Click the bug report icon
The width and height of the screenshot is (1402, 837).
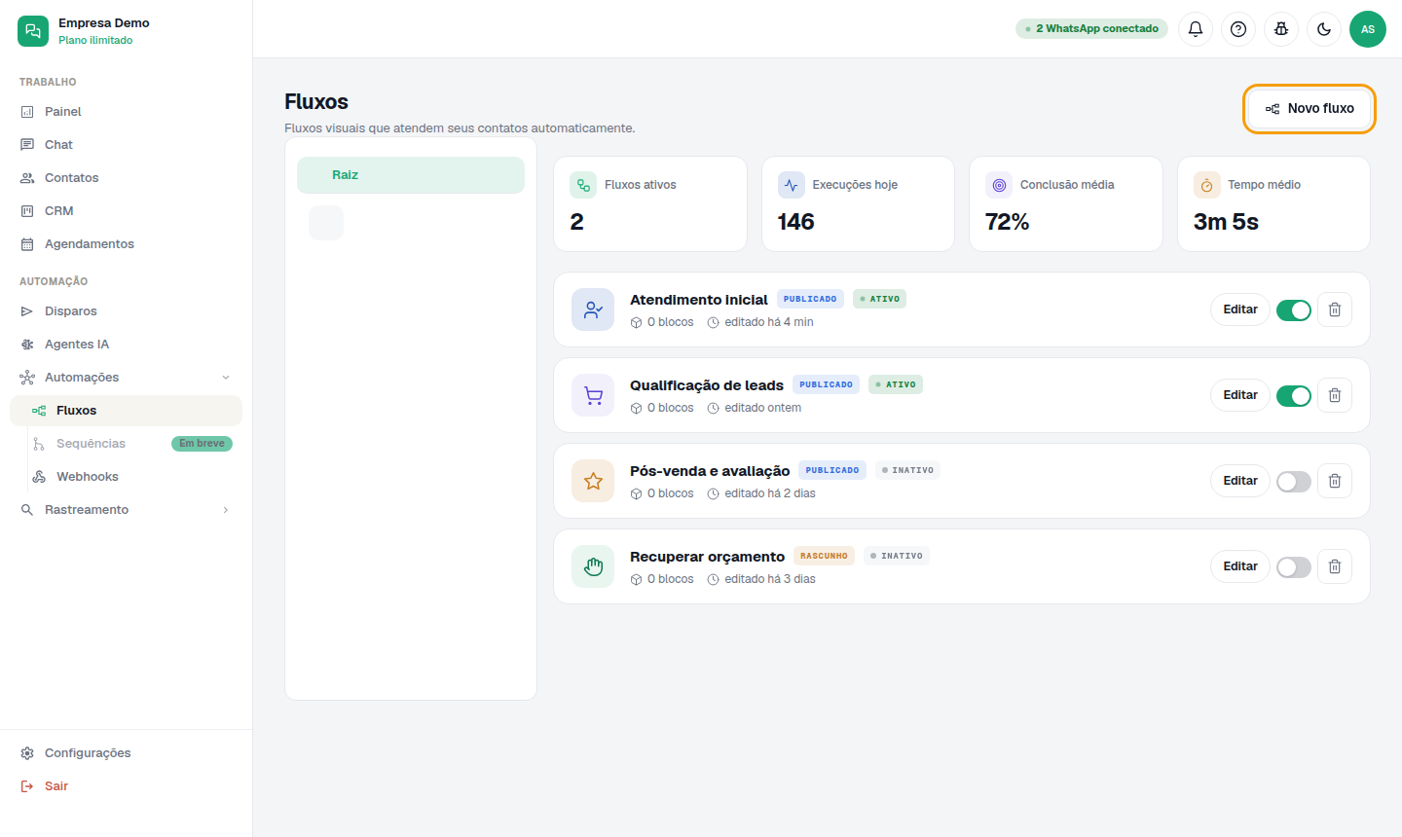click(1281, 29)
